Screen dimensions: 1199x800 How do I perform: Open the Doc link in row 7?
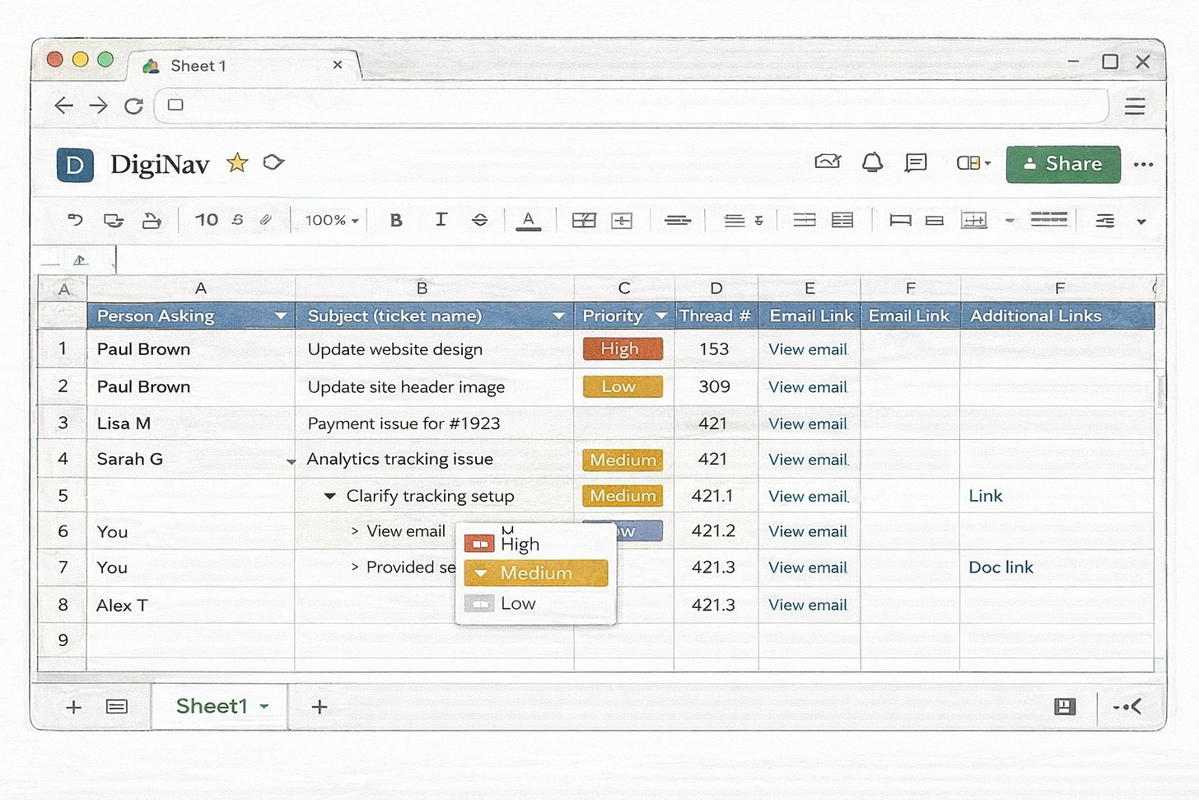coord(1001,567)
